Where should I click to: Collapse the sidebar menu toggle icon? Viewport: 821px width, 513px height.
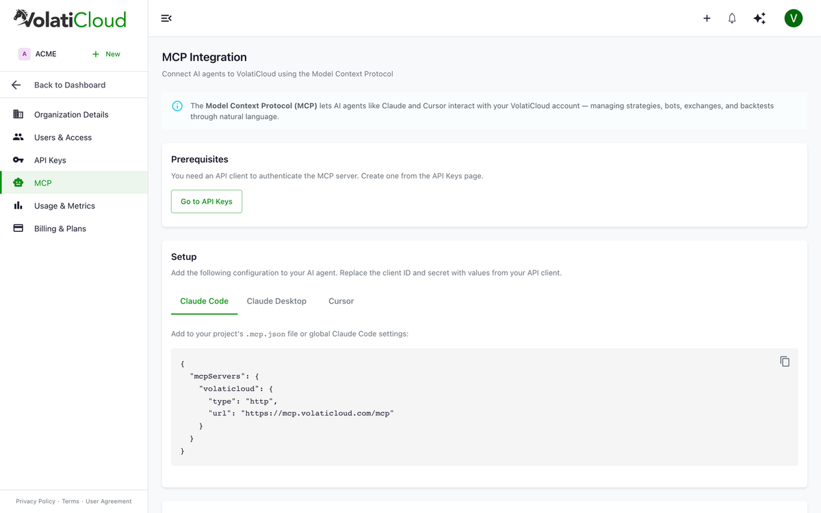point(166,18)
